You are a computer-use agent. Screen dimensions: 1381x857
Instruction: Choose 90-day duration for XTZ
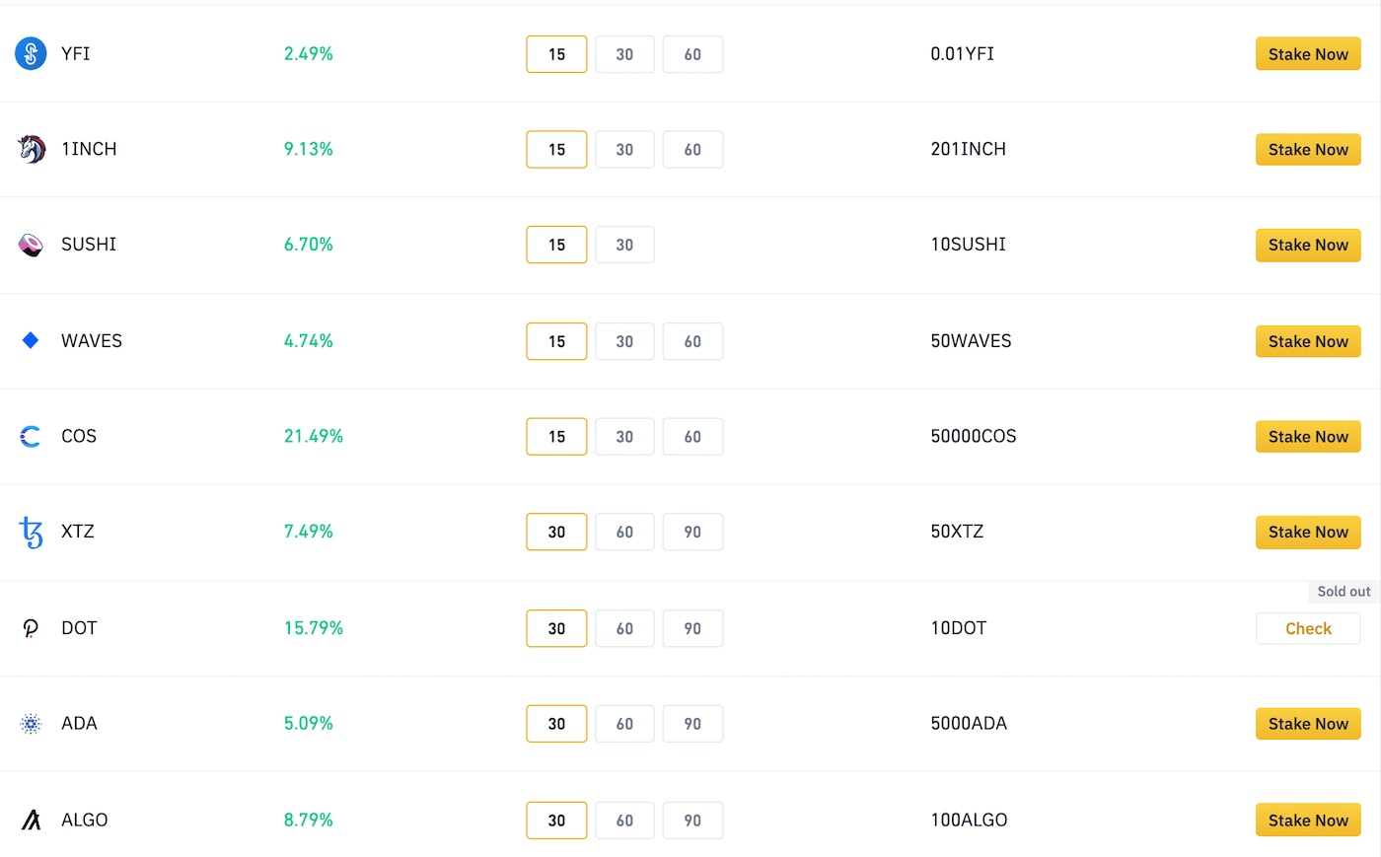click(692, 533)
